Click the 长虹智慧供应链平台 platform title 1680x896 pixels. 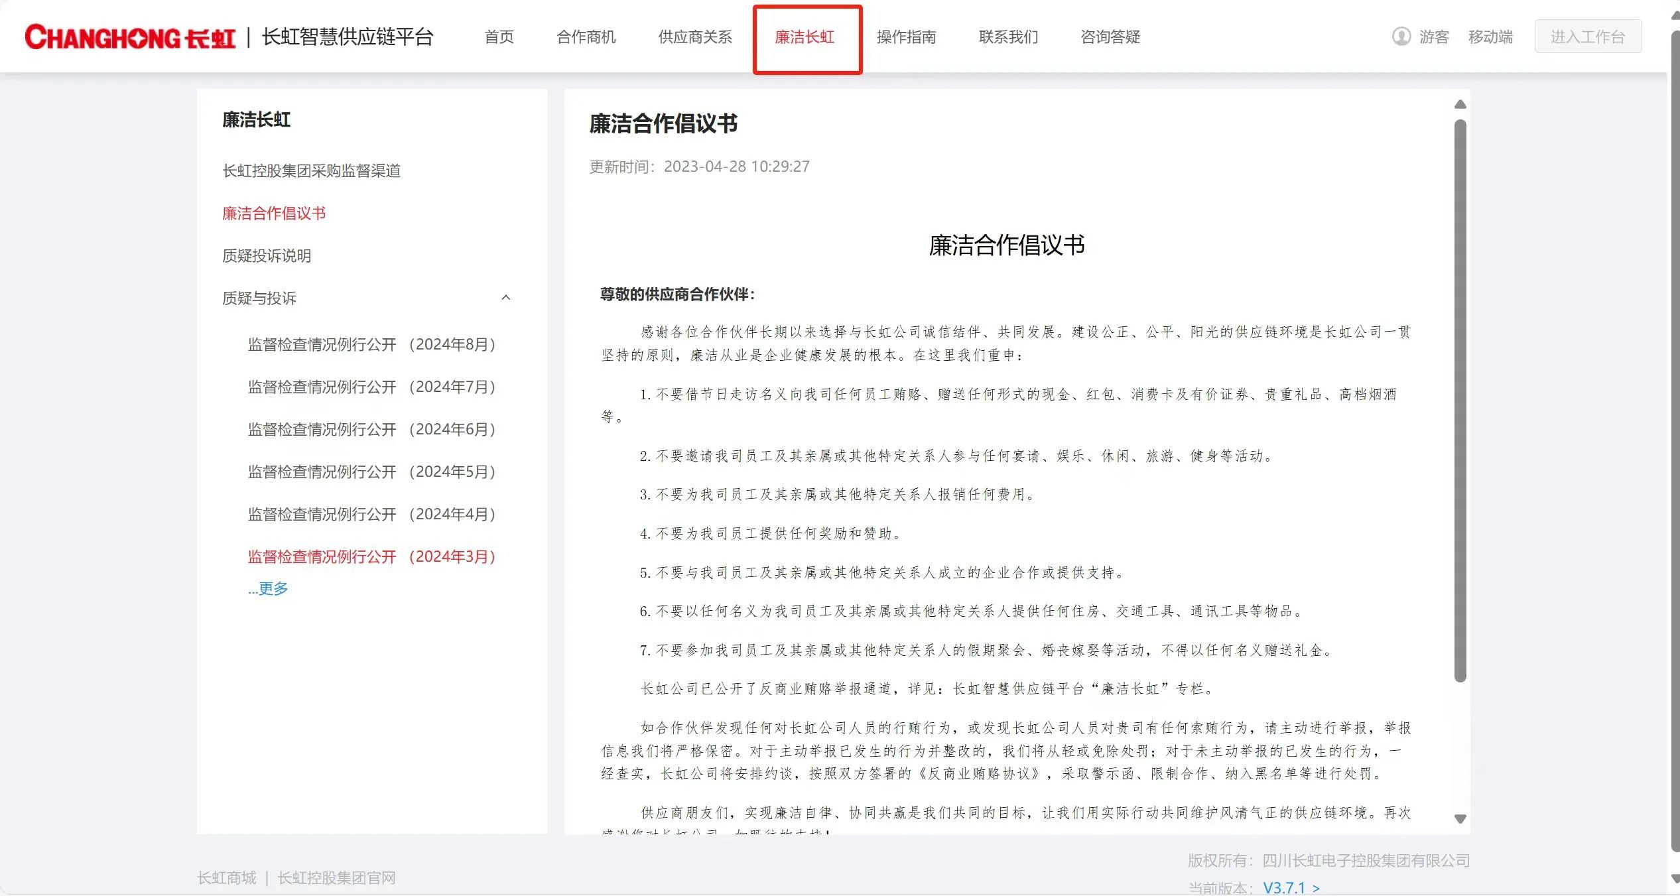348,37
